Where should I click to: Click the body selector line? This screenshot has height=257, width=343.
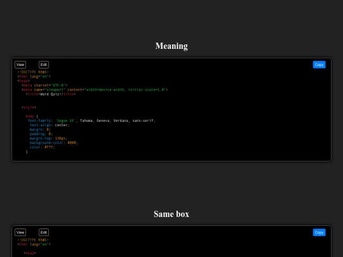(32, 116)
